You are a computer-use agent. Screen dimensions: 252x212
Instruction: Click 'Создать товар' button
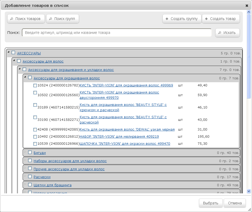pyautogui.click(x=221, y=19)
